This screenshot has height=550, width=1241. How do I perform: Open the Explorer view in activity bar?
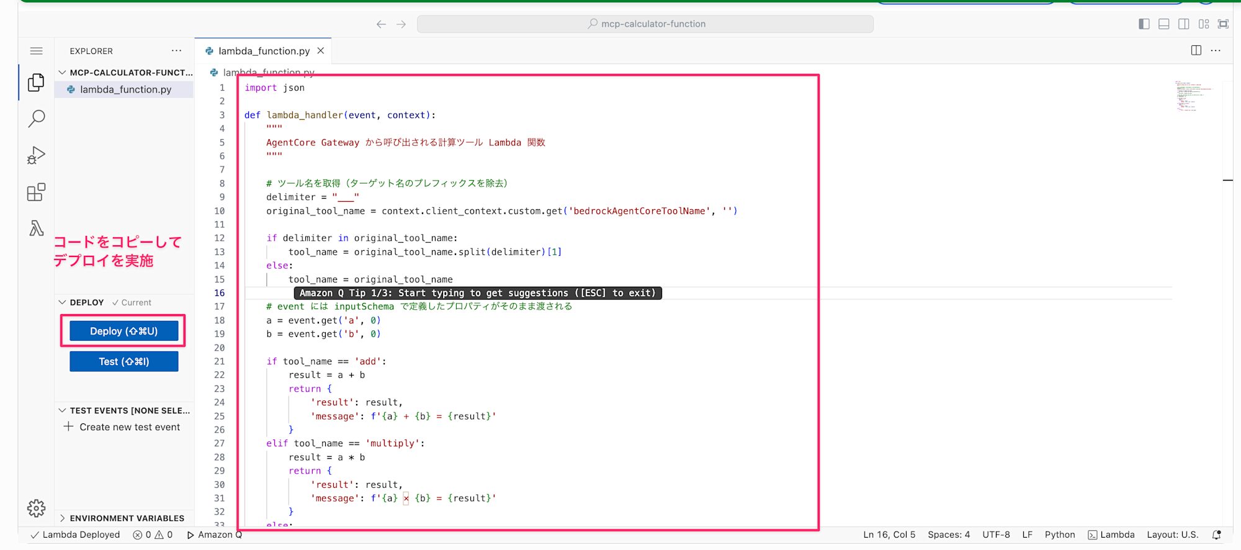[x=36, y=82]
